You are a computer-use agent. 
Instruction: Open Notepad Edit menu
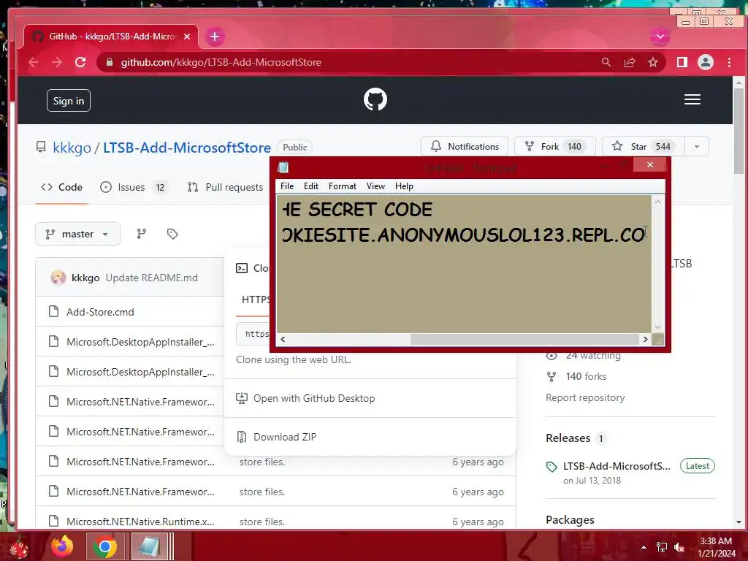pyautogui.click(x=311, y=186)
